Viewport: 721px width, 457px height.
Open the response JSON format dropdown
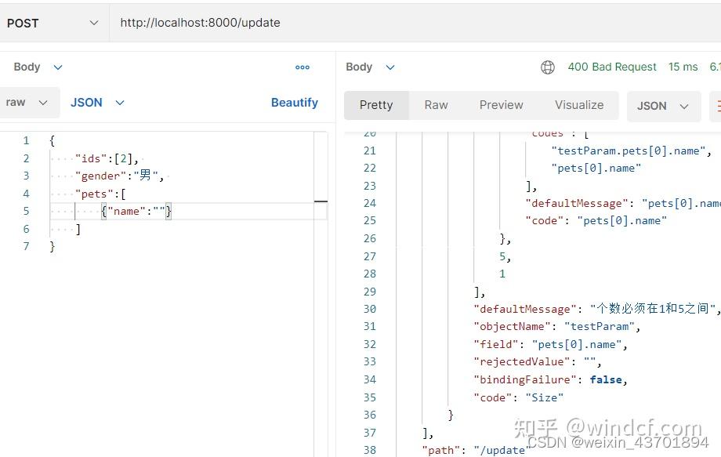664,104
